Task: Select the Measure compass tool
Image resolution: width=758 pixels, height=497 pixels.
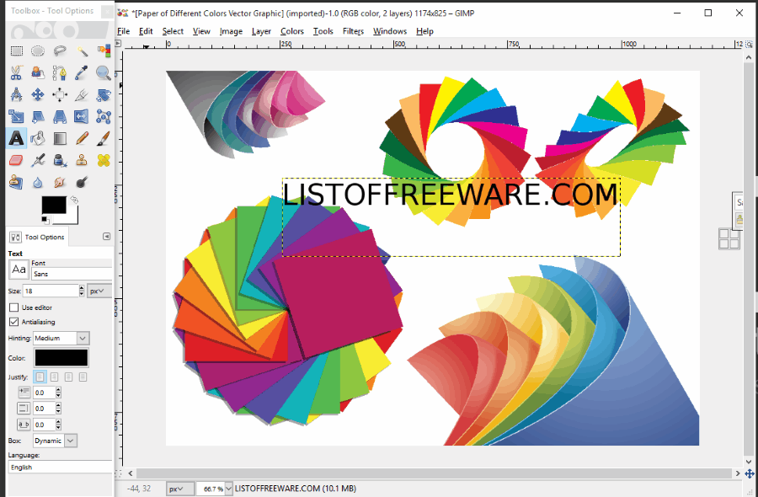Action: coord(17,94)
